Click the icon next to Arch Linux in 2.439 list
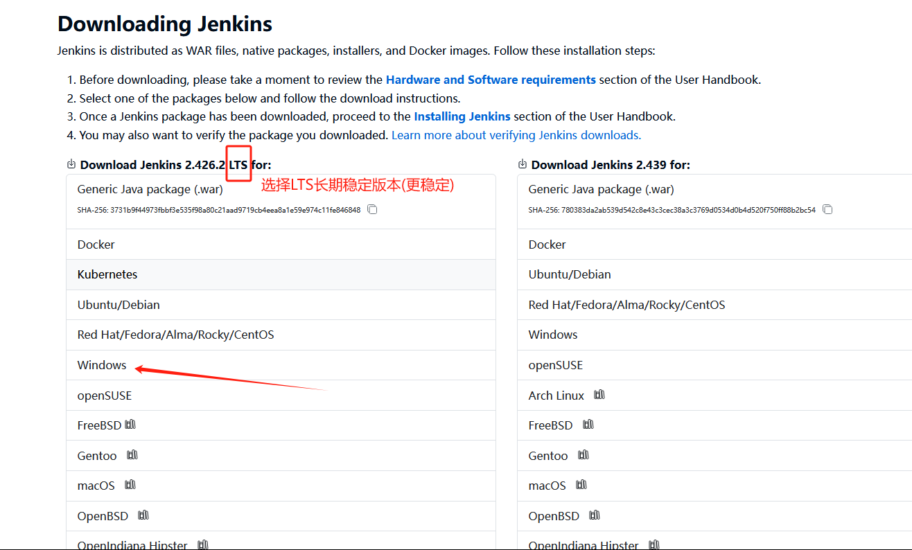912x550 pixels. [599, 395]
